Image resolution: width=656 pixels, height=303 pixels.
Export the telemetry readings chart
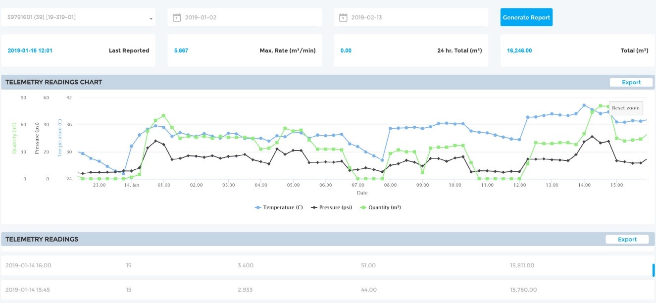(x=631, y=82)
